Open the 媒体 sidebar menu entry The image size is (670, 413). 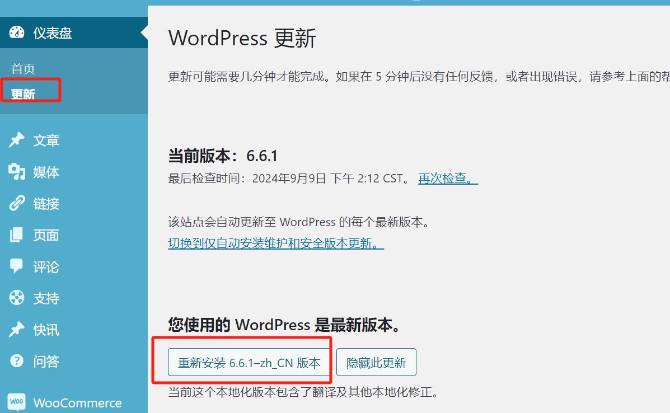[46, 172]
